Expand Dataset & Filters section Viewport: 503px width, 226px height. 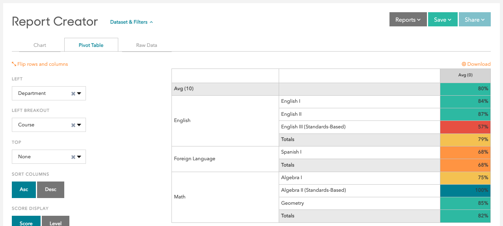point(131,22)
